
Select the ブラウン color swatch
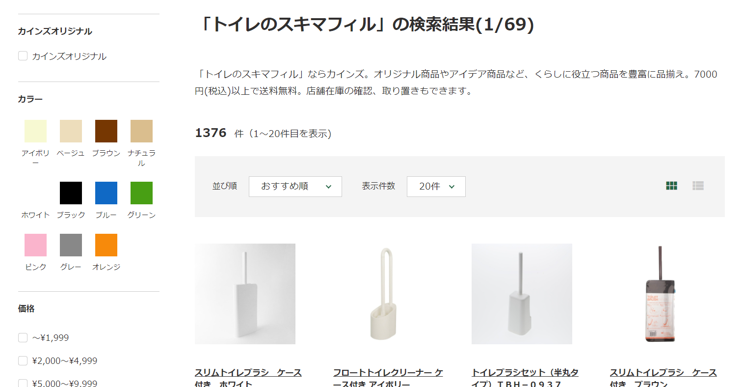[x=106, y=131]
